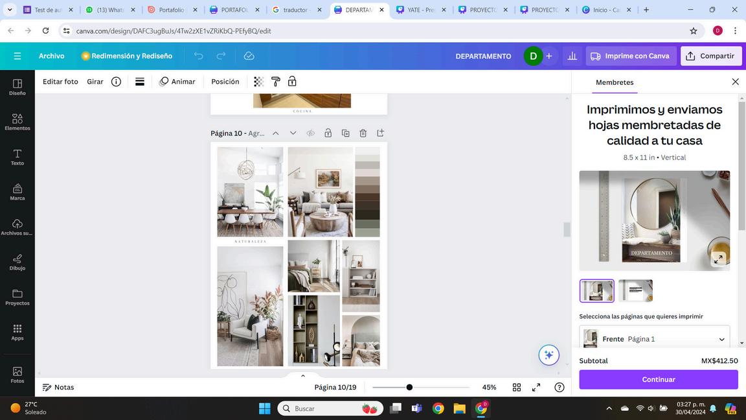Screen dimensions: 746x420
Task: Open File Explorer from the taskbar
Action: pyautogui.click(x=459, y=408)
